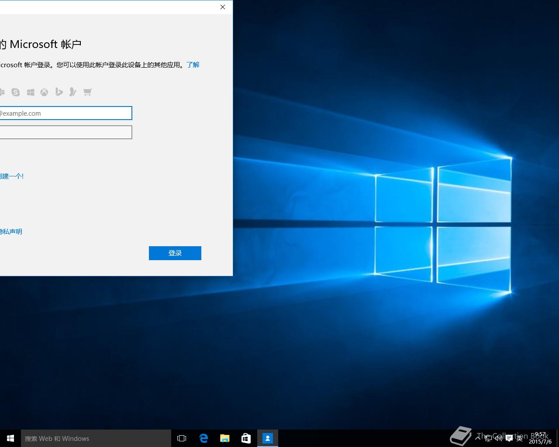Click the 搜索 Web 和 Windows search box

pos(96,438)
